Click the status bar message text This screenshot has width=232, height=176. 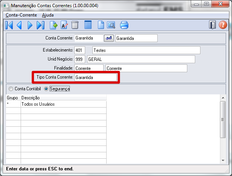40,169
